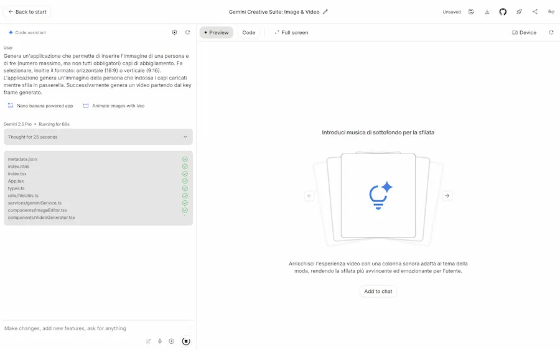Click the microphone icon in the prompt box
This screenshot has height=350, width=560.
[x=160, y=341]
